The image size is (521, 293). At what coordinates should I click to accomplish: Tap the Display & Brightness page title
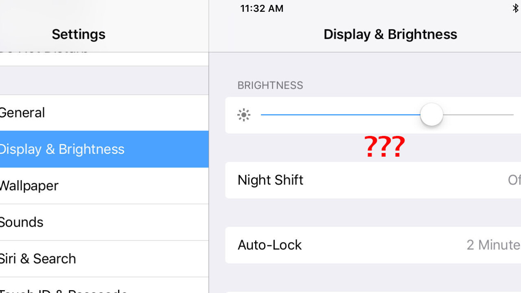tap(390, 34)
